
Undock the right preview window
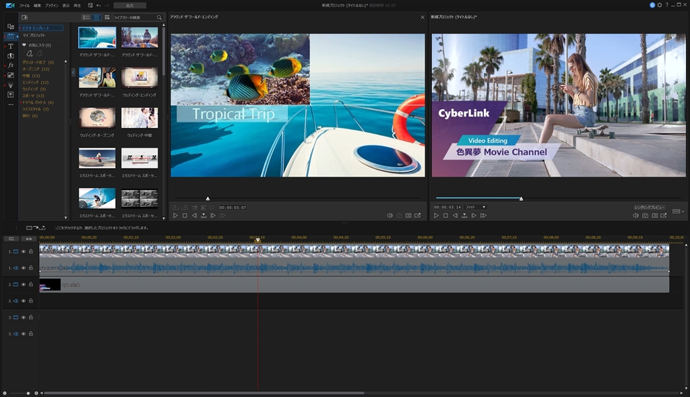pos(664,216)
